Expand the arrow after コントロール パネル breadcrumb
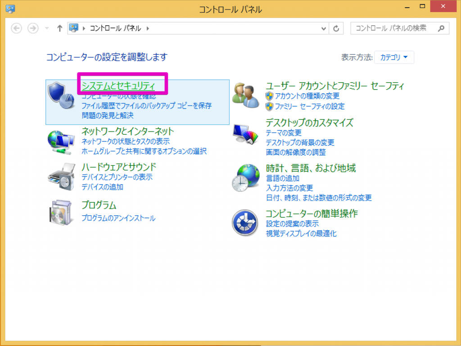The width and height of the screenshot is (461, 346). click(148, 28)
